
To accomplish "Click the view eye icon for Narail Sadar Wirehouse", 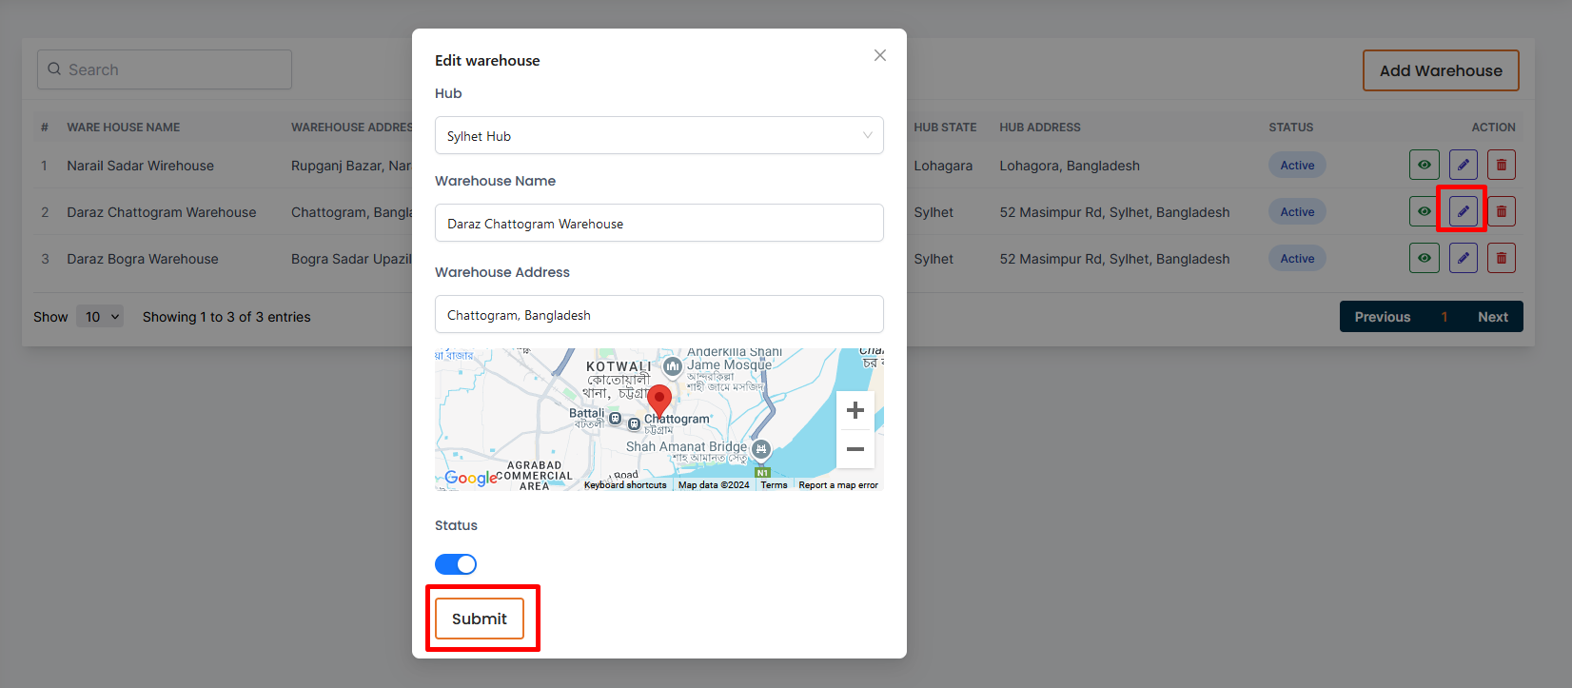I will pyautogui.click(x=1424, y=165).
